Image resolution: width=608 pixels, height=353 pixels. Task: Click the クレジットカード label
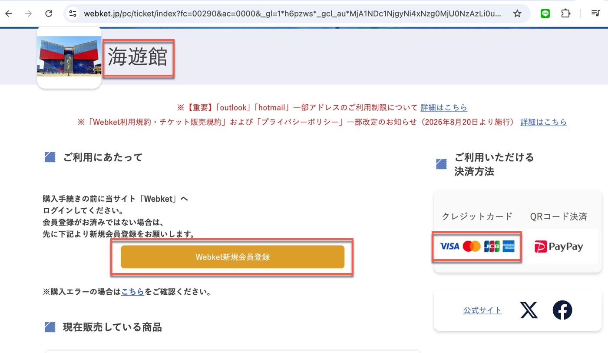[477, 216]
